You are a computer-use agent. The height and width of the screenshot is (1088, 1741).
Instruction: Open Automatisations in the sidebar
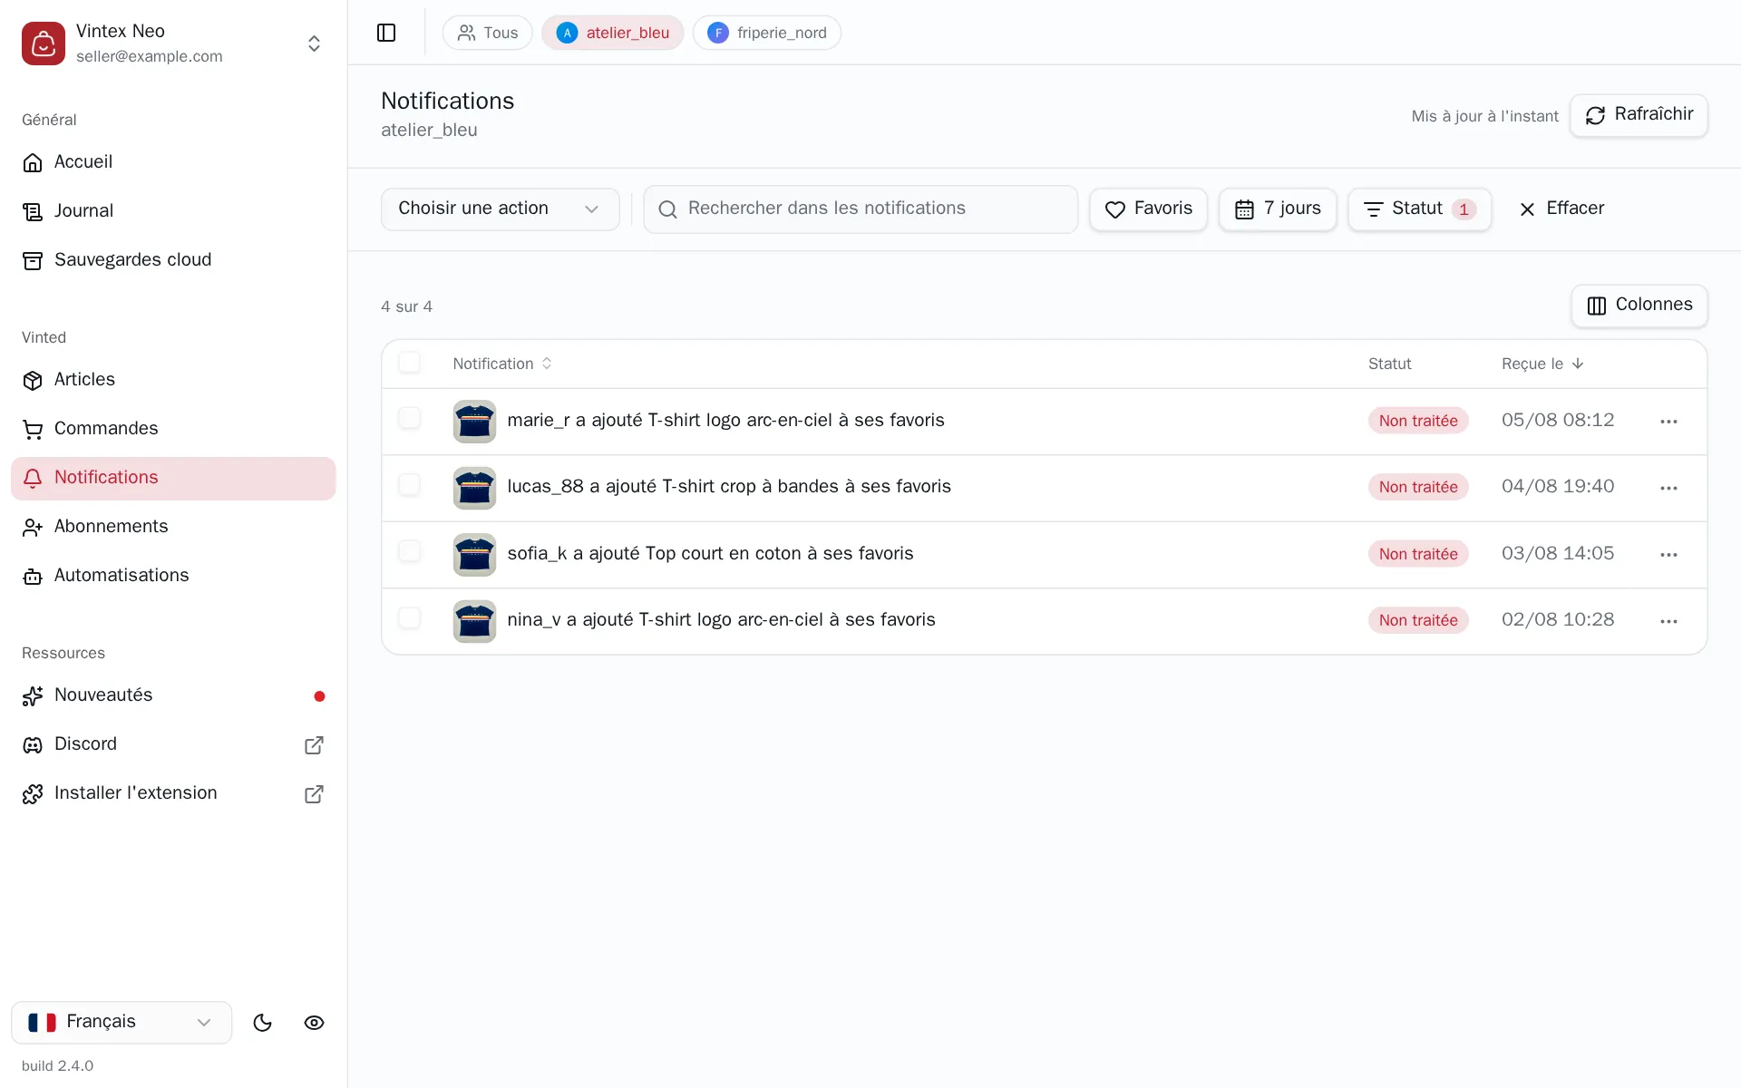[x=173, y=575]
